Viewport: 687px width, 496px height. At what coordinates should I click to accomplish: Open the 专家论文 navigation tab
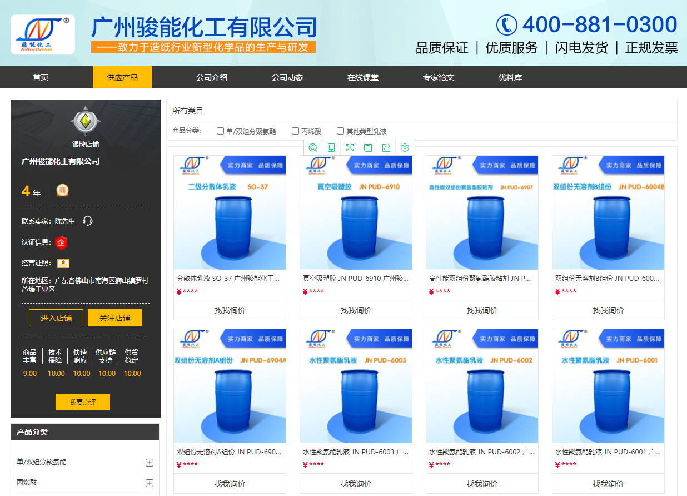pyautogui.click(x=439, y=77)
